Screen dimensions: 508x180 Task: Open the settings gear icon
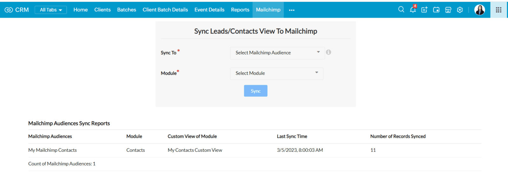point(460,10)
